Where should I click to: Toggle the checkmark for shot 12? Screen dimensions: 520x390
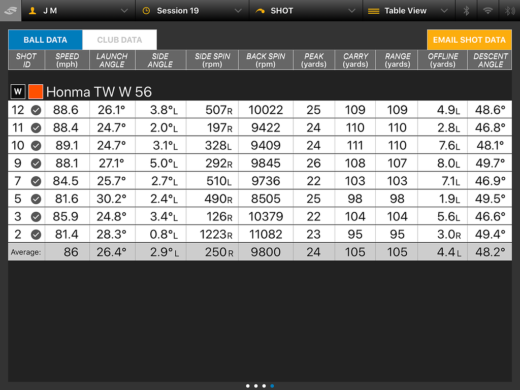coord(36,110)
